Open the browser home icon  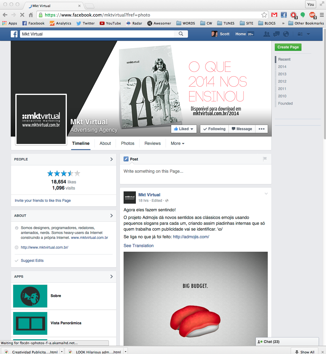[x=31, y=15]
